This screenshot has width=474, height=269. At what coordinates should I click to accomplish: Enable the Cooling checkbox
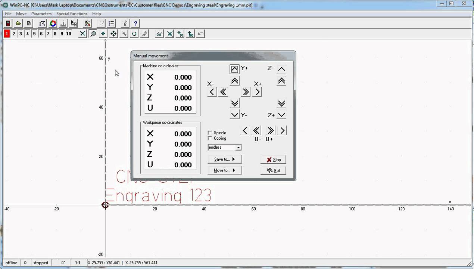coord(210,138)
